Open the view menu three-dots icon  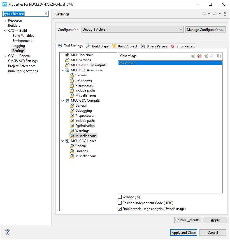225,14
